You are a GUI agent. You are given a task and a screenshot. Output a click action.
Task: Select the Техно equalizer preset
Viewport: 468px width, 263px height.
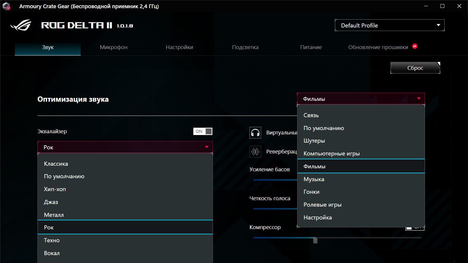pos(125,240)
